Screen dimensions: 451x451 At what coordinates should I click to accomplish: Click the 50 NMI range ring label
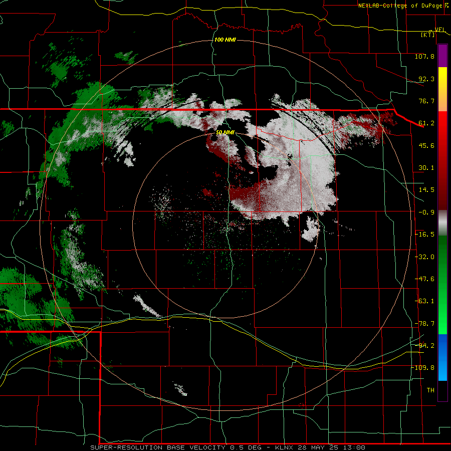pos(225,133)
